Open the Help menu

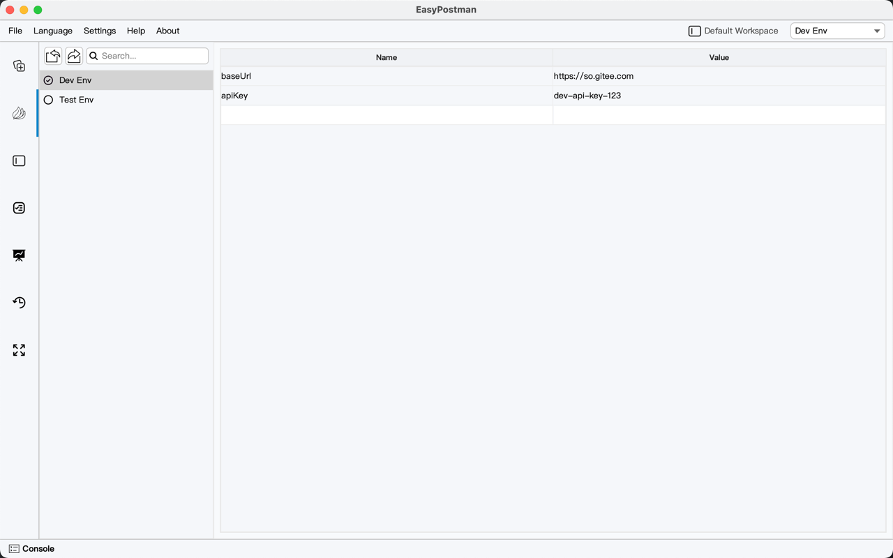coord(136,31)
